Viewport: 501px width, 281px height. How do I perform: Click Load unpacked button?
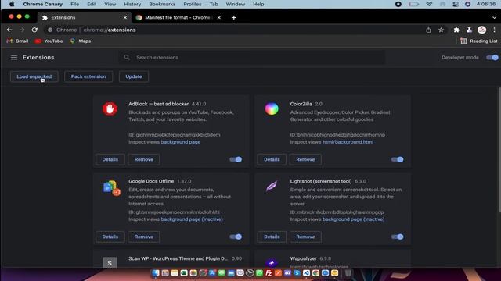tap(34, 76)
